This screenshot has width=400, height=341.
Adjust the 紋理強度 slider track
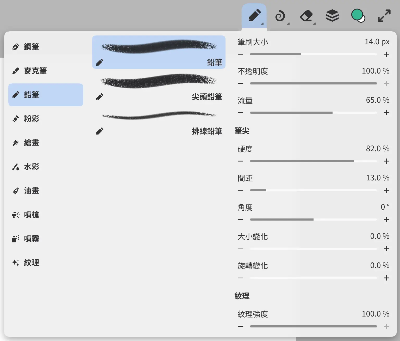314,326
